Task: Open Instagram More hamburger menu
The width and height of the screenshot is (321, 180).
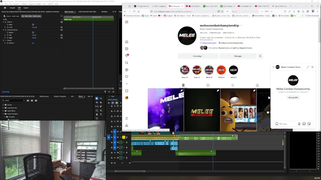Action: click(x=127, y=118)
